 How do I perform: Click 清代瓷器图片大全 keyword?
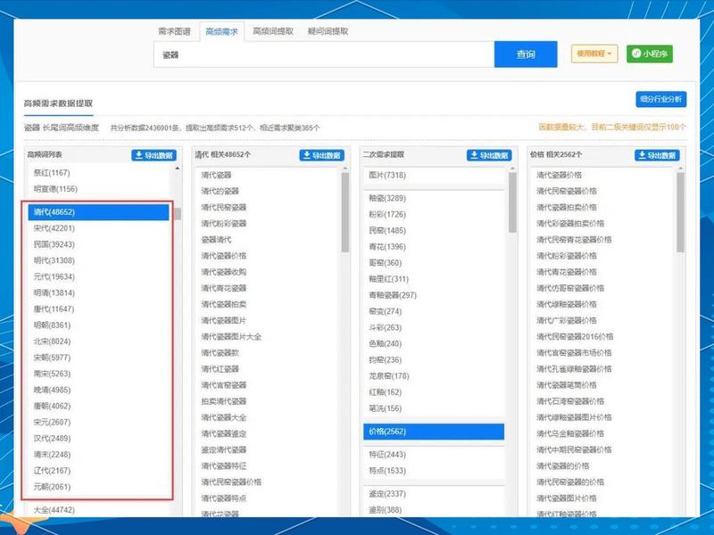(x=231, y=337)
